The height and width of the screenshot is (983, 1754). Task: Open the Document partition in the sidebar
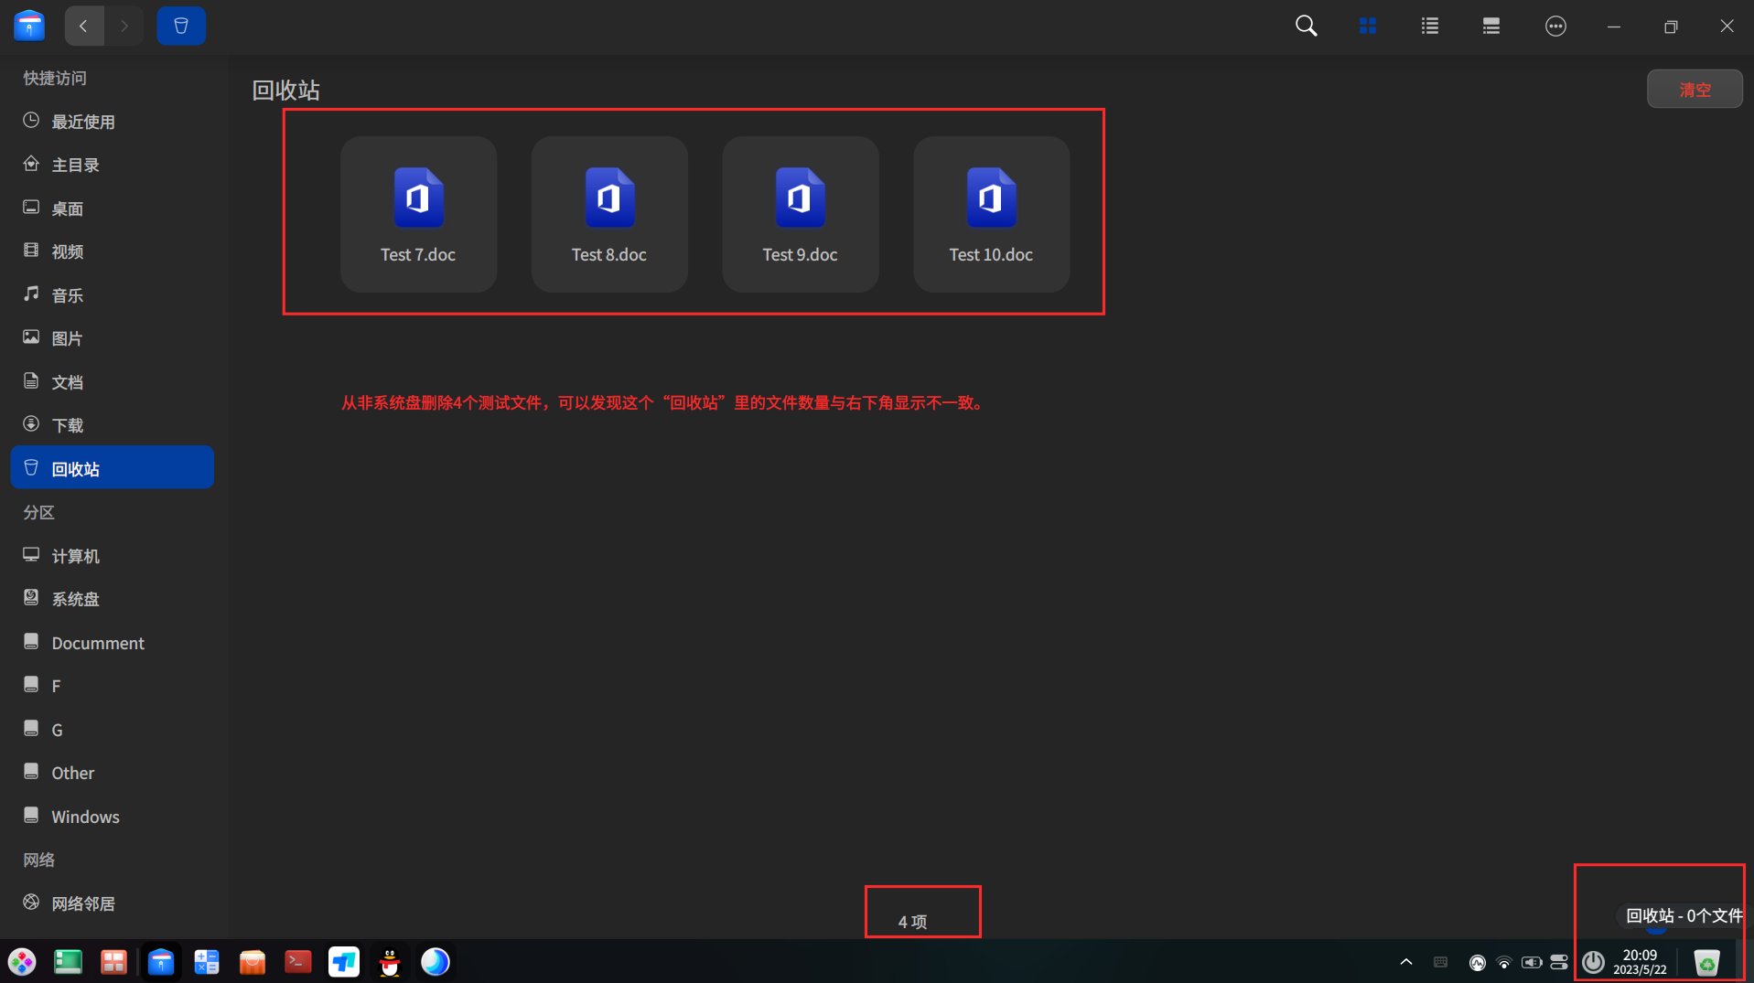tap(99, 642)
